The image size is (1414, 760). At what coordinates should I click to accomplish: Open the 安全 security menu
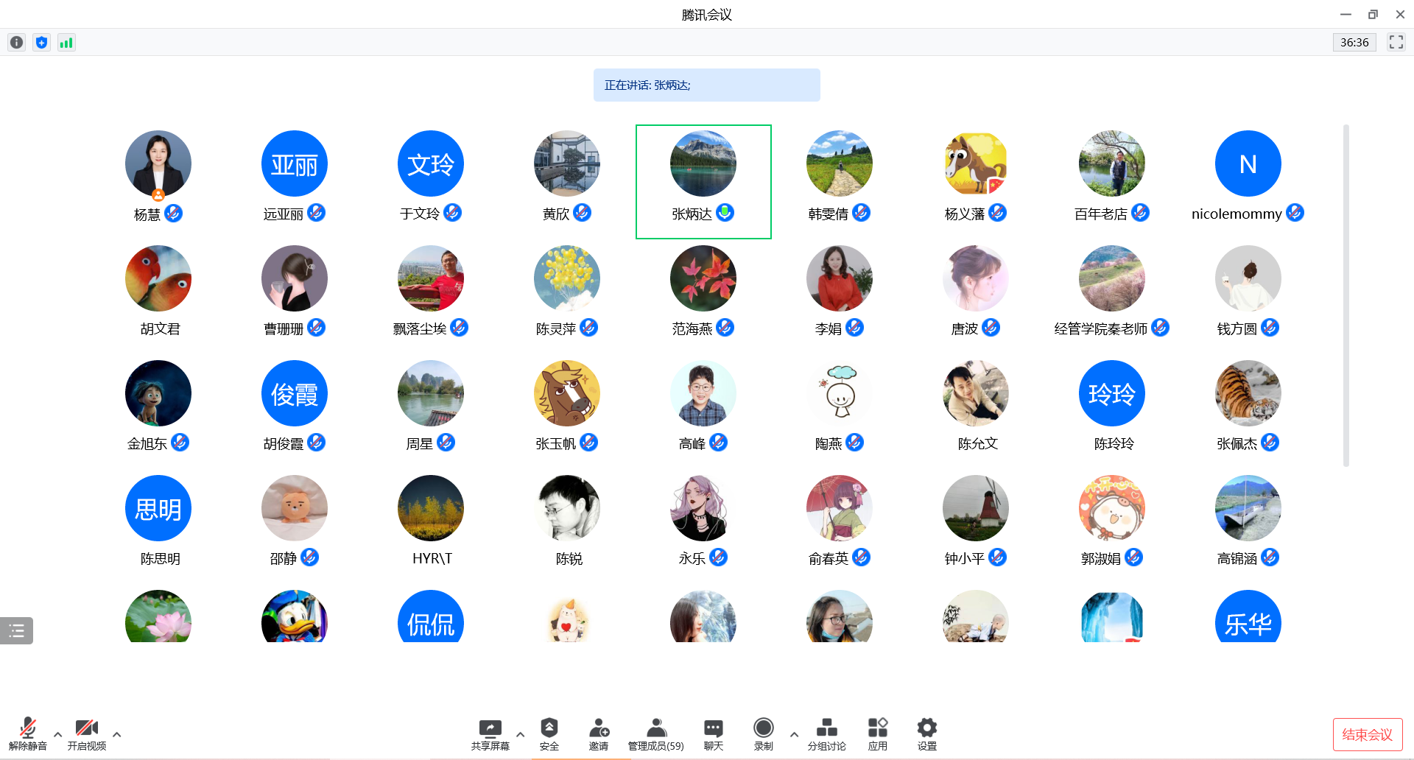pos(549,733)
